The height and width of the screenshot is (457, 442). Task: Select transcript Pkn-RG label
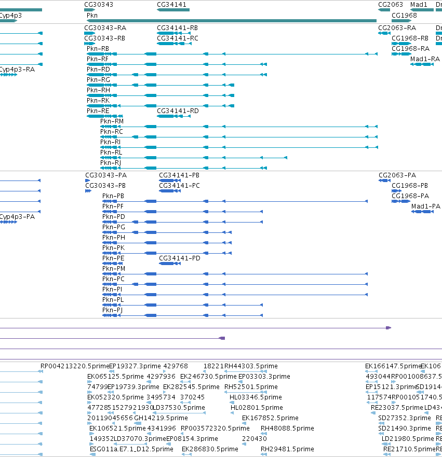[x=98, y=79]
